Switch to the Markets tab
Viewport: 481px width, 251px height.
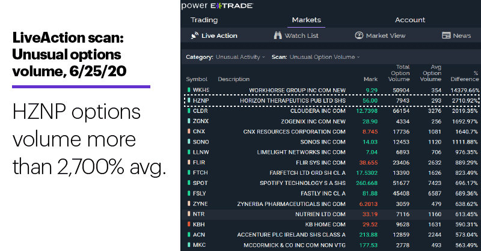click(x=307, y=20)
